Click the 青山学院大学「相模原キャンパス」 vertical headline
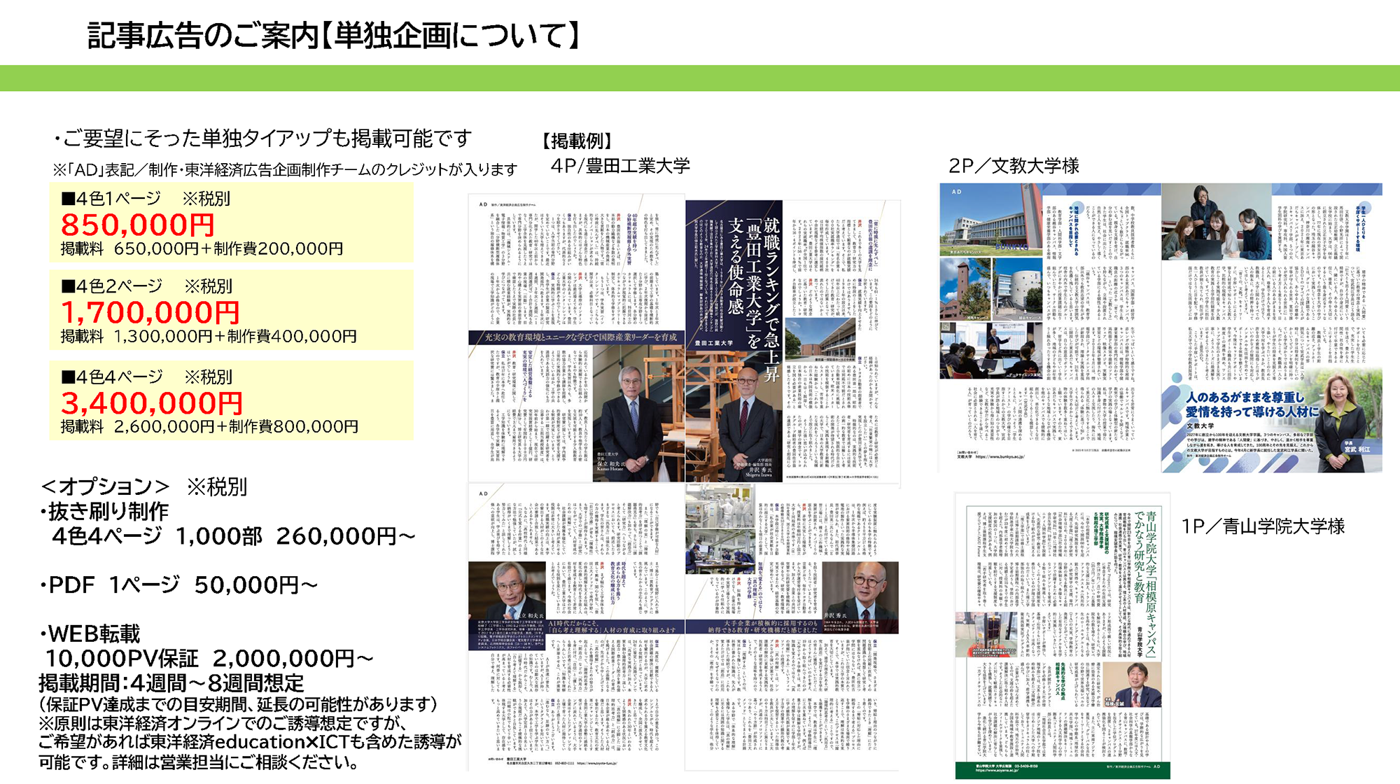 coord(1151,584)
